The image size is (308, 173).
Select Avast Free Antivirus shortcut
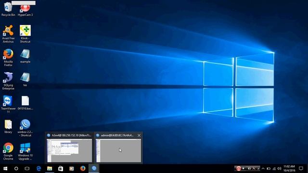point(8,34)
